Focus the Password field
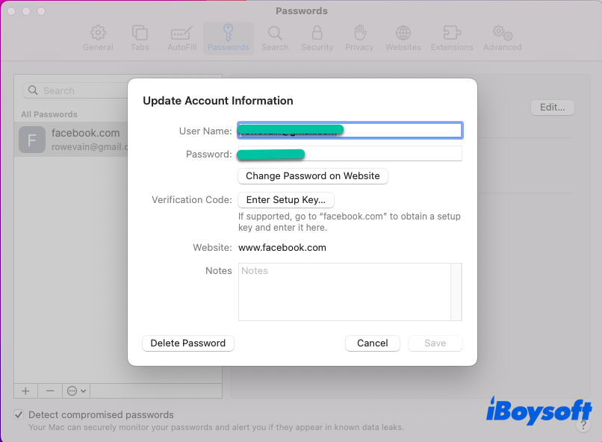 pyautogui.click(x=350, y=154)
